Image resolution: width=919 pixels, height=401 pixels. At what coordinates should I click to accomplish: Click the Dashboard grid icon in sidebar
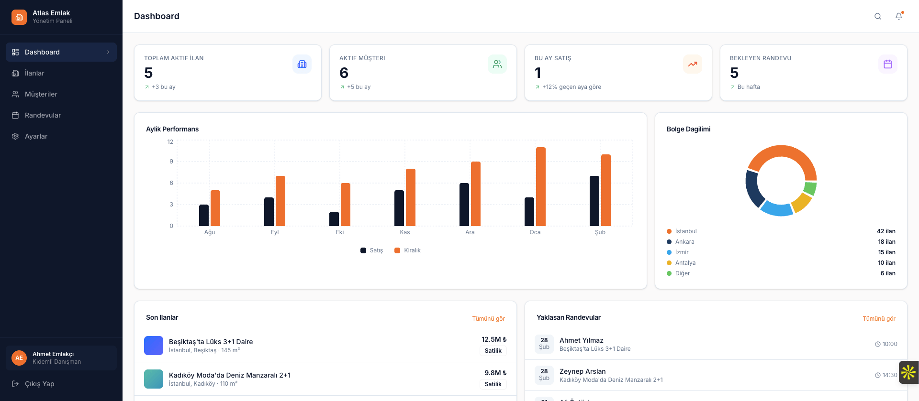coord(15,52)
